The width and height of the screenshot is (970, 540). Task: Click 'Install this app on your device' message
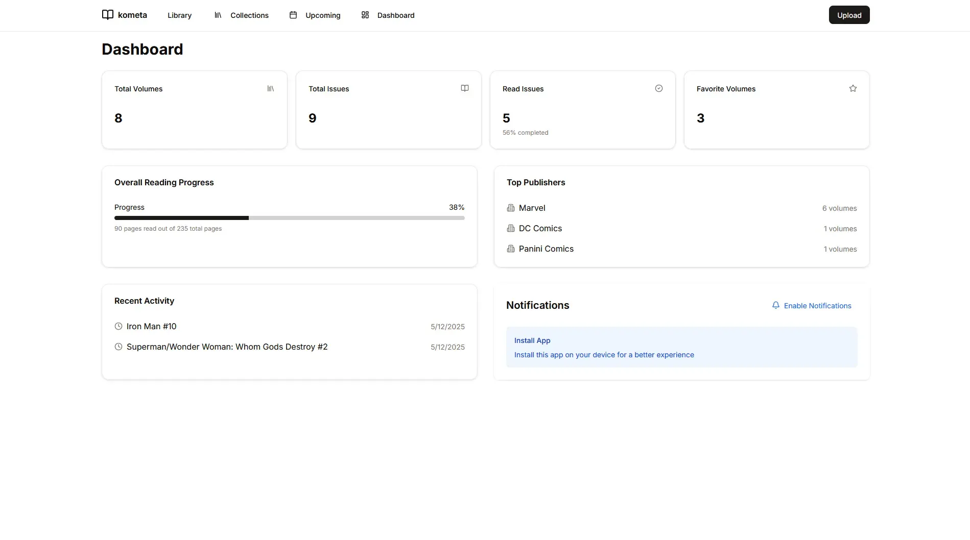[604, 355]
